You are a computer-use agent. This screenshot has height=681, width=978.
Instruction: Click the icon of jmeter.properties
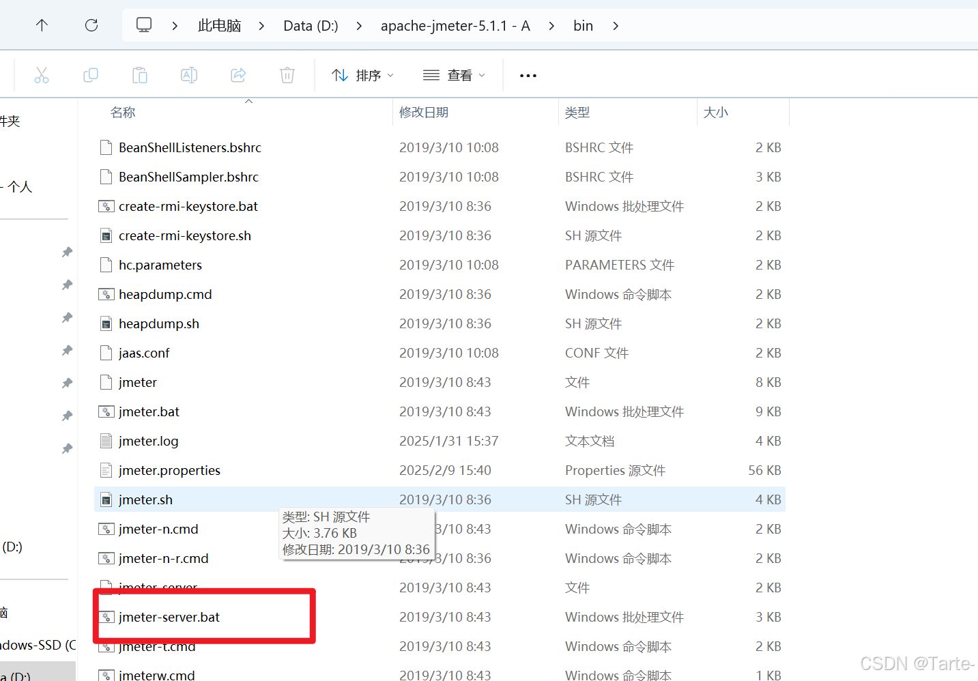[106, 470]
